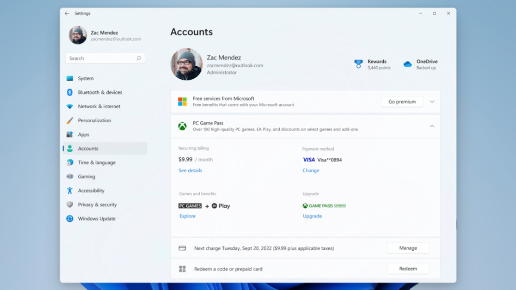Go to Privacy & security settings

(x=97, y=204)
